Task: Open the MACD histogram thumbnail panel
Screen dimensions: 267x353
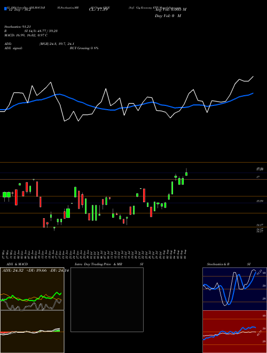Action: tap(32, 332)
